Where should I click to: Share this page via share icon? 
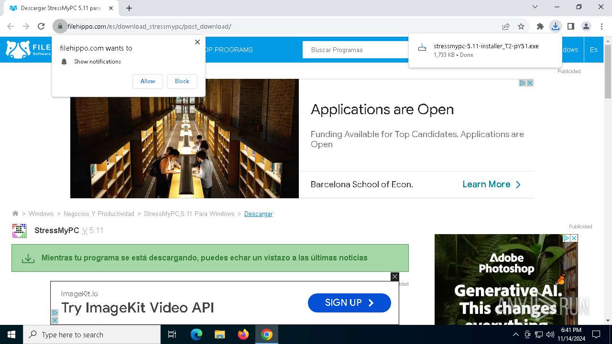(506, 26)
